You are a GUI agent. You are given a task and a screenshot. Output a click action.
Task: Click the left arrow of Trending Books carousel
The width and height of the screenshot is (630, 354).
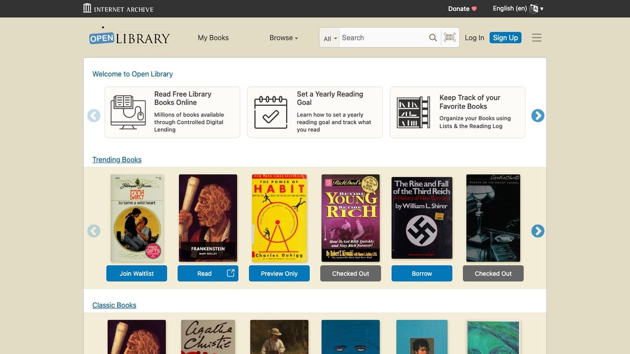coord(94,231)
